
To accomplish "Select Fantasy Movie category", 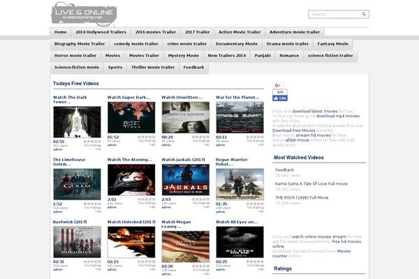I will coord(332,44).
